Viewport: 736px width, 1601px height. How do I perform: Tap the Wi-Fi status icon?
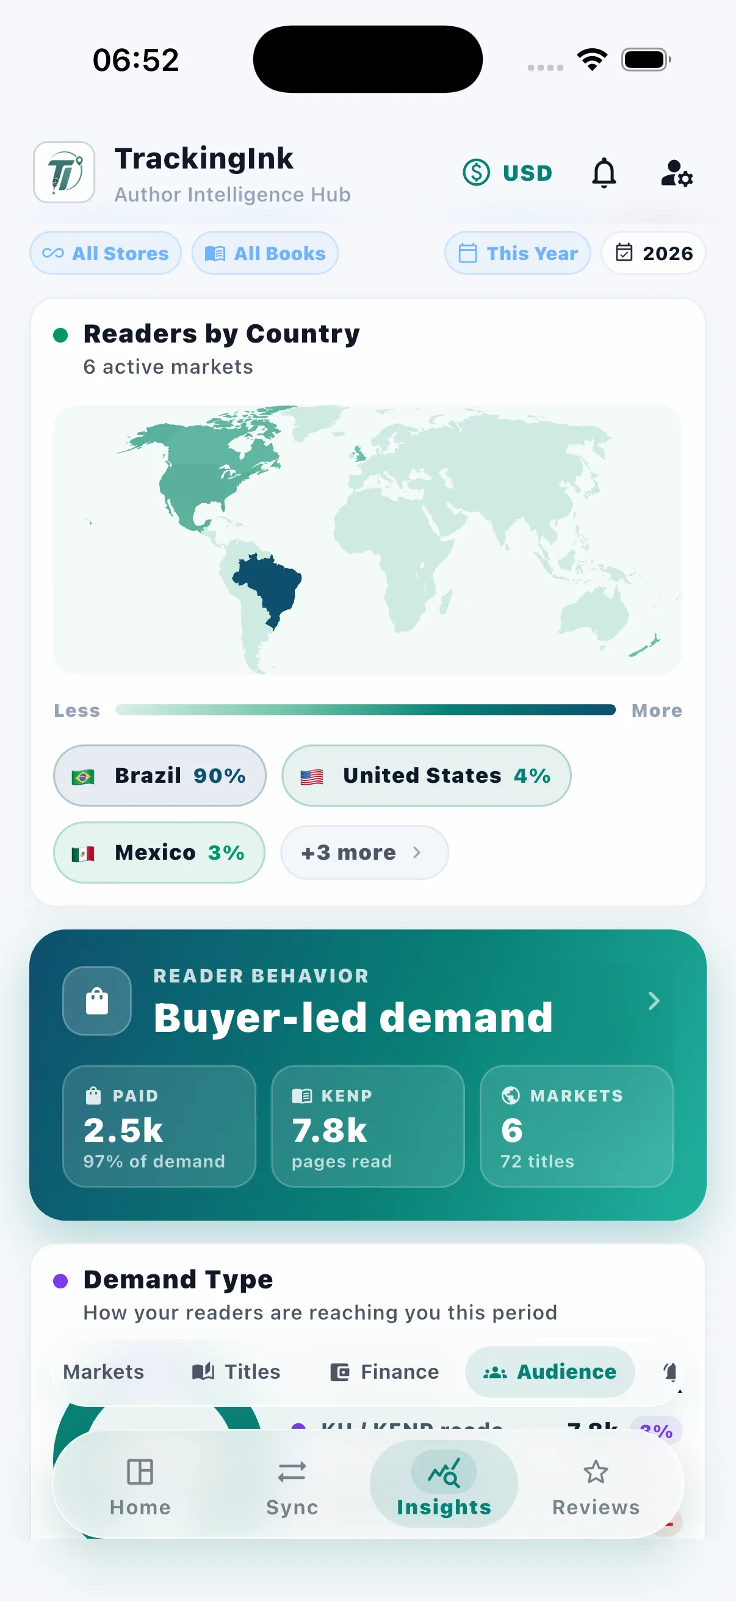click(592, 60)
